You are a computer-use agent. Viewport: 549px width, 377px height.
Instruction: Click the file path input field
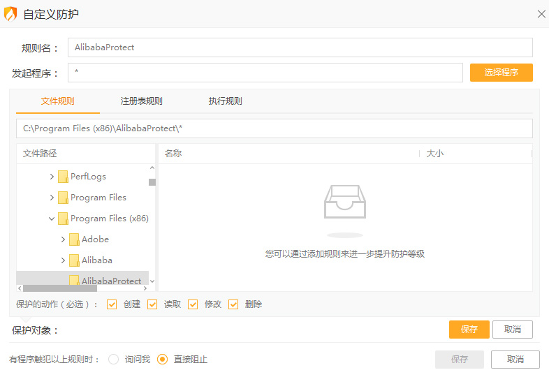pos(274,128)
